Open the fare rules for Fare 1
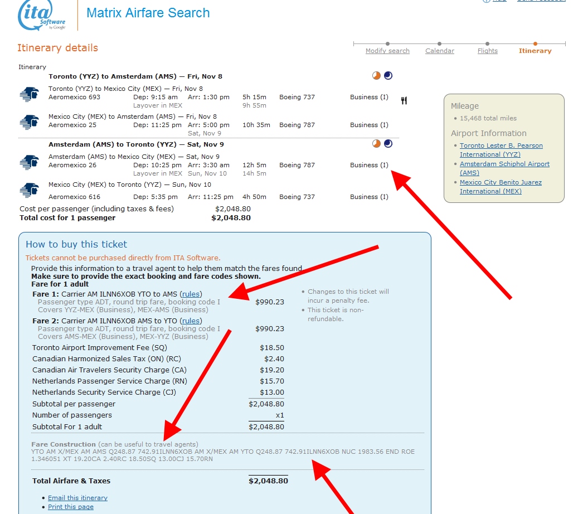 (x=192, y=294)
